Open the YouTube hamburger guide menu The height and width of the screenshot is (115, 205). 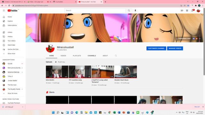4,11
